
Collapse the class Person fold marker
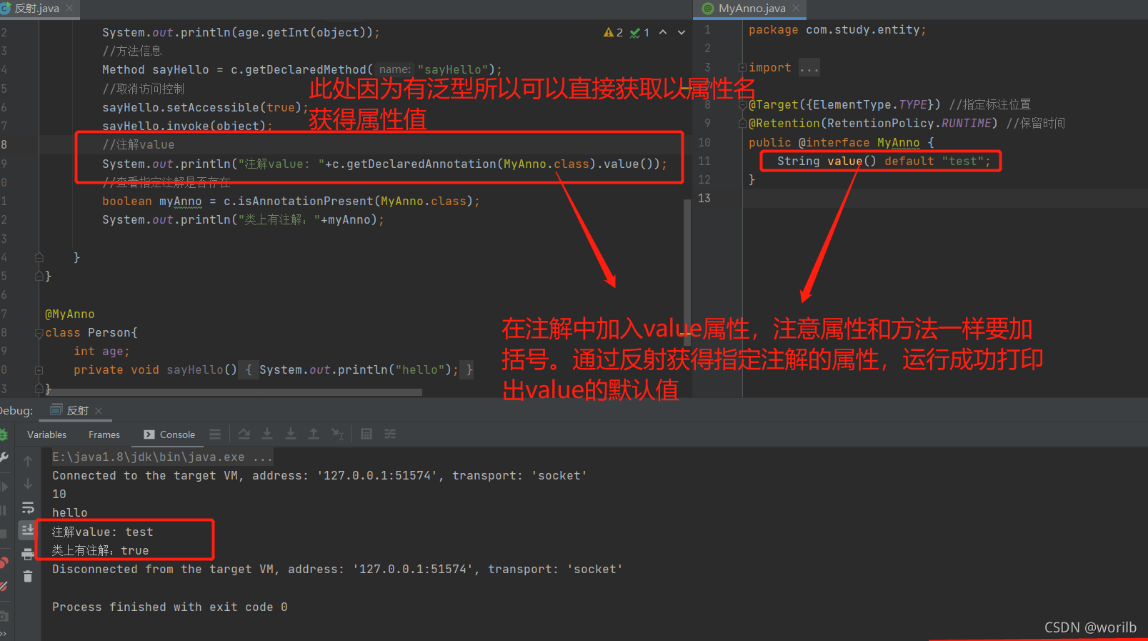[39, 333]
